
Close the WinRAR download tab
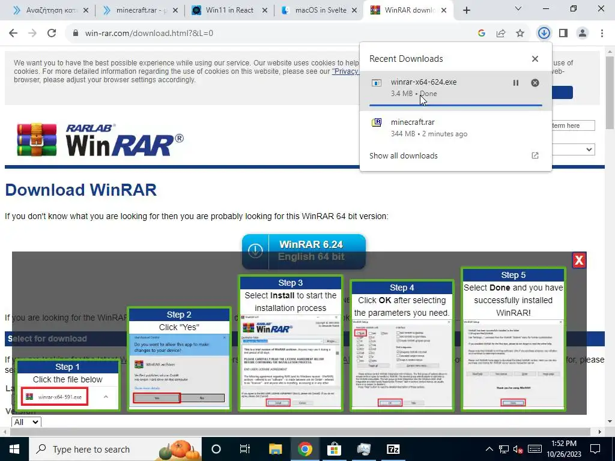tap(444, 10)
